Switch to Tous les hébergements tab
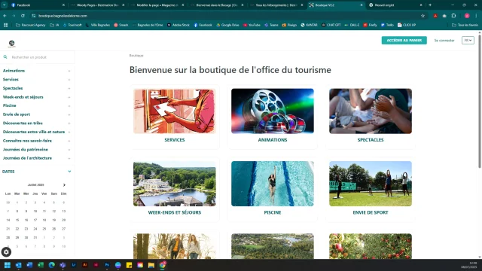The width and height of the screenshot is (482, 271). tap(276, 5)
